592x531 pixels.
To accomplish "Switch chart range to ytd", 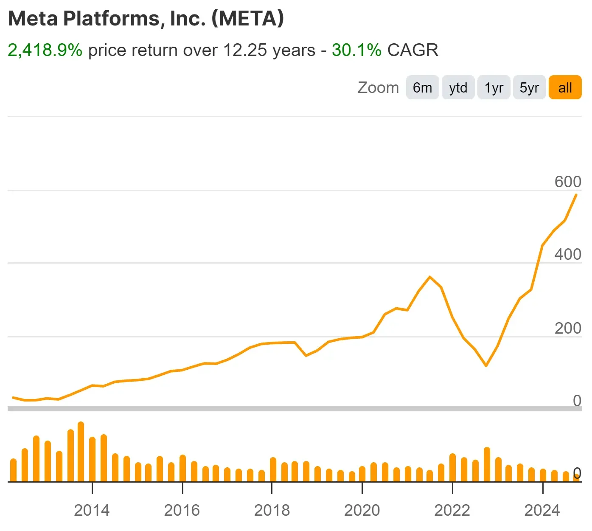I will point(458,87).
